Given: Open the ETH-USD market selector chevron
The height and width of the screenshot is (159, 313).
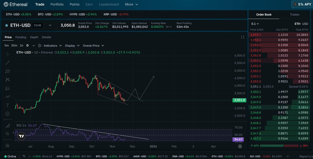Looking at the screenshot, I should pos(50,25).
